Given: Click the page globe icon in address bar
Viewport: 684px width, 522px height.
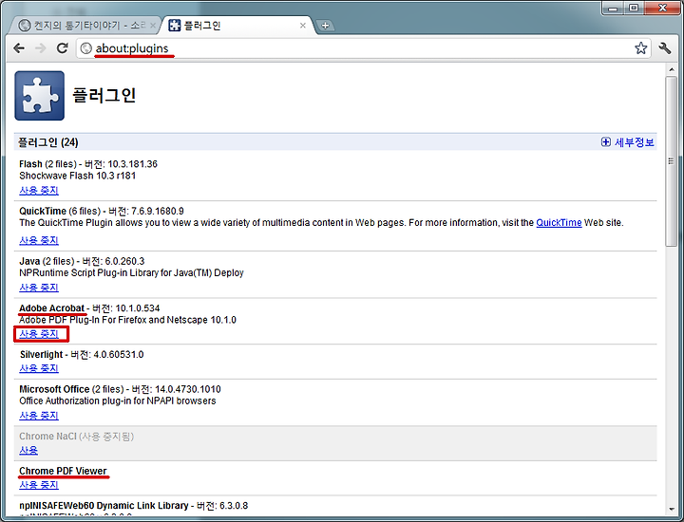Looking at the screenshot, I should [86, 48].
